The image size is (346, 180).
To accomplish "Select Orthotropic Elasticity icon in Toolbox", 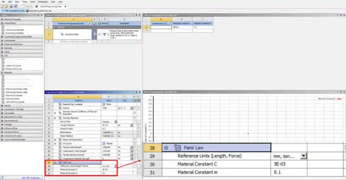I will [3, 30].
